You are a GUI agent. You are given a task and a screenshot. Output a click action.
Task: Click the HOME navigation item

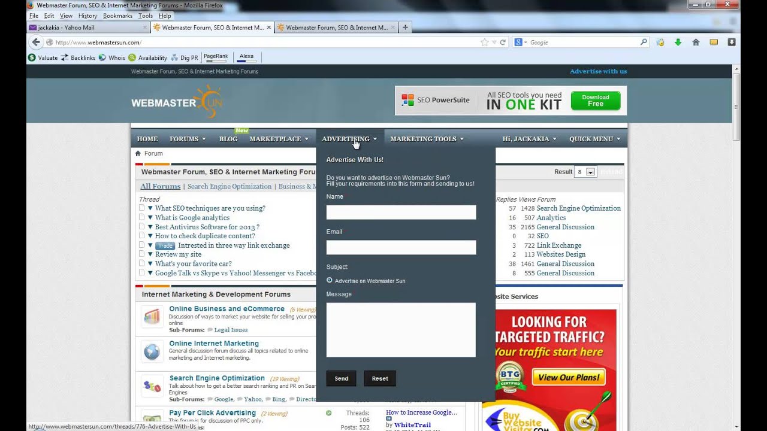(x=147, y=139)
